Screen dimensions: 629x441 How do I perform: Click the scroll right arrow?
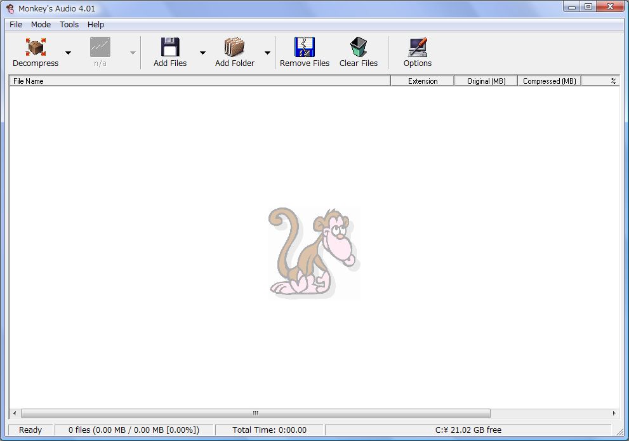click(614, 413)
